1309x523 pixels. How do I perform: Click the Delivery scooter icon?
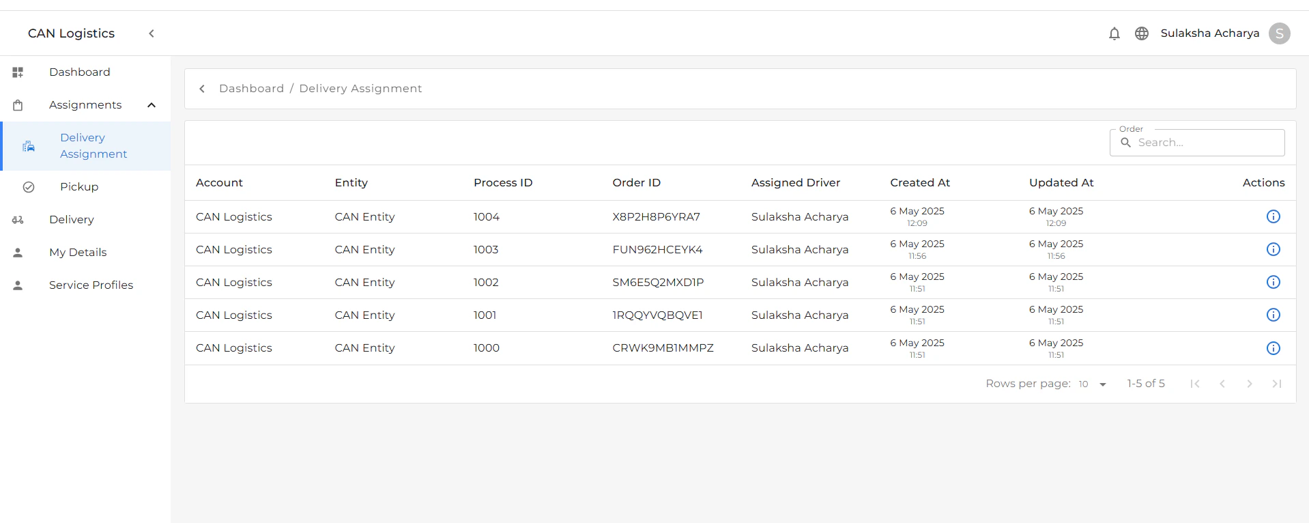(x=18, y=220)
